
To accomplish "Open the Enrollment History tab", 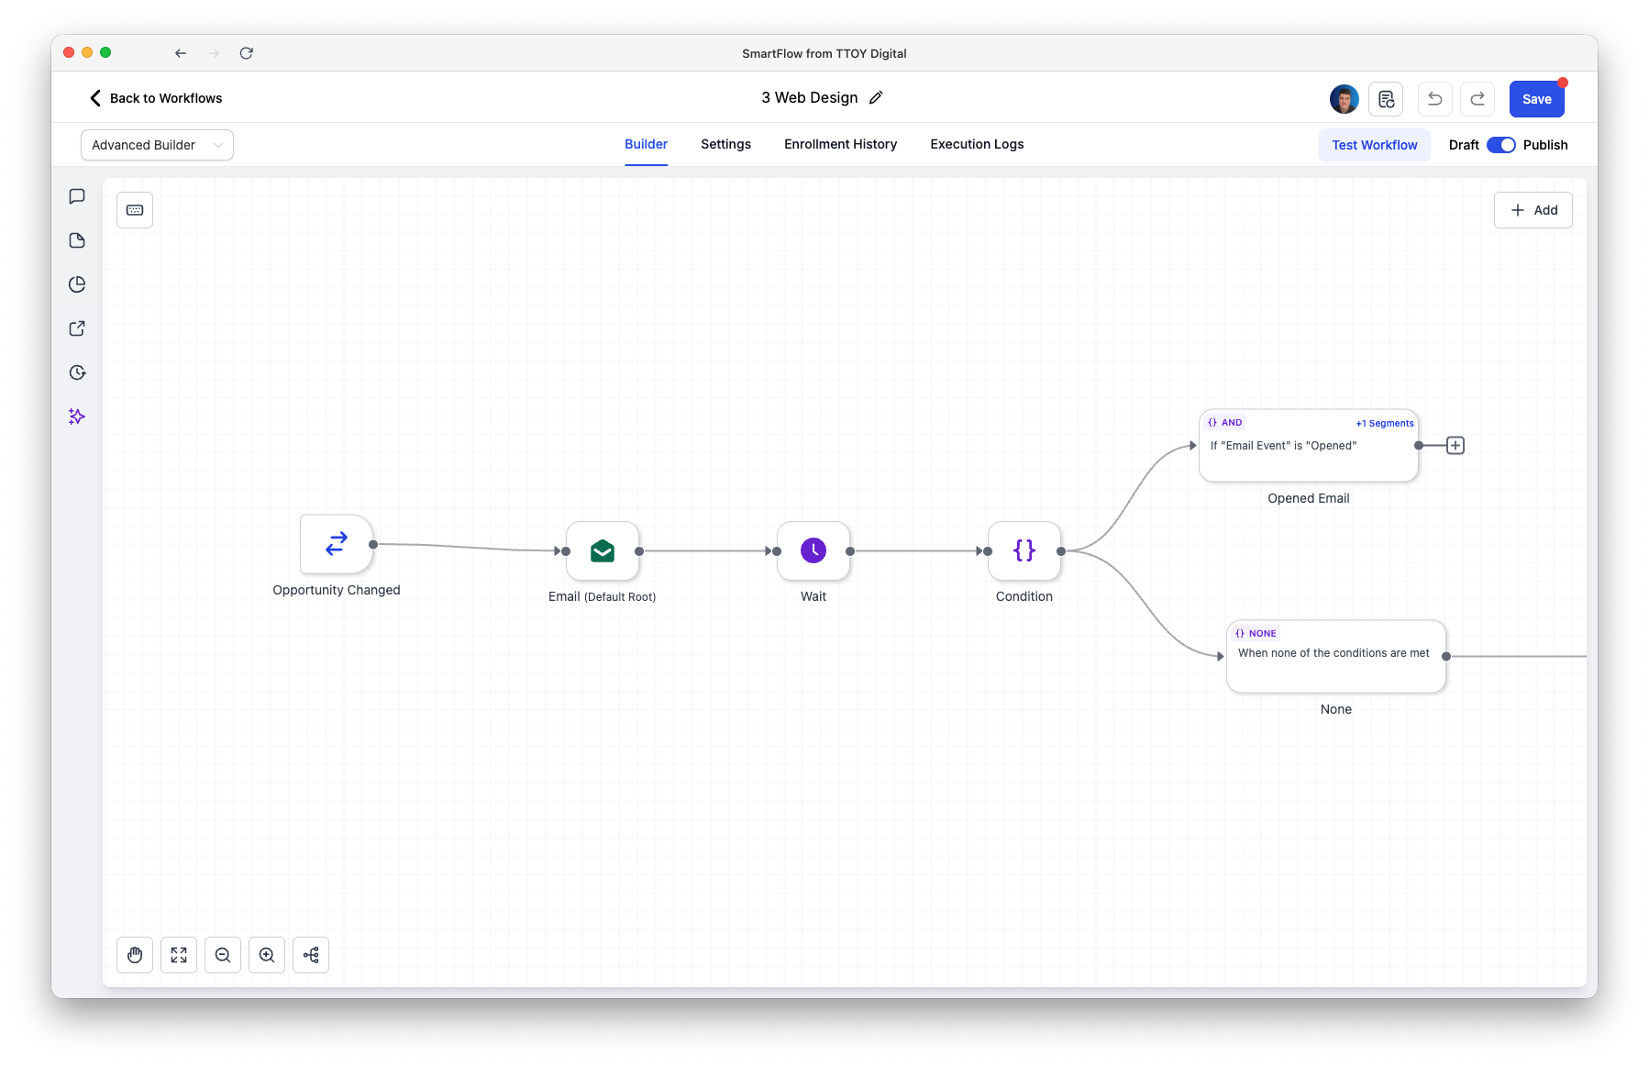I will [840, 144].
